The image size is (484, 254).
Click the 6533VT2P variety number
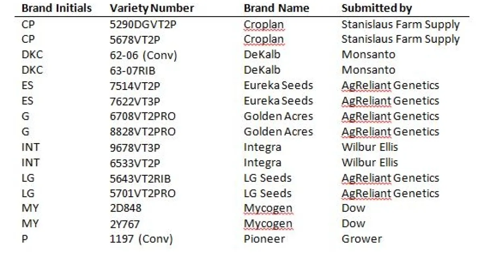click(x=135, y=162)
